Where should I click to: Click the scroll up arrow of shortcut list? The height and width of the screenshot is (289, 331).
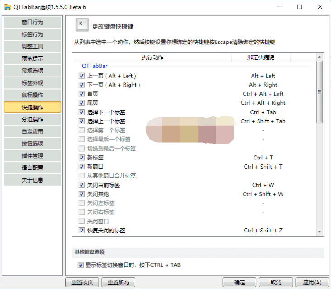(x=319, y=57)
